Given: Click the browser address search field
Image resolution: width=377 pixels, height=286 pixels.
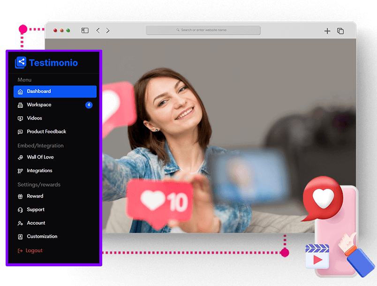Looking at the screenshot, I should tap(203, 30).
